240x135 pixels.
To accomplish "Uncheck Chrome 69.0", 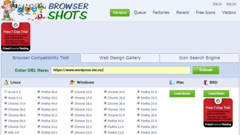I will [6, 121].
